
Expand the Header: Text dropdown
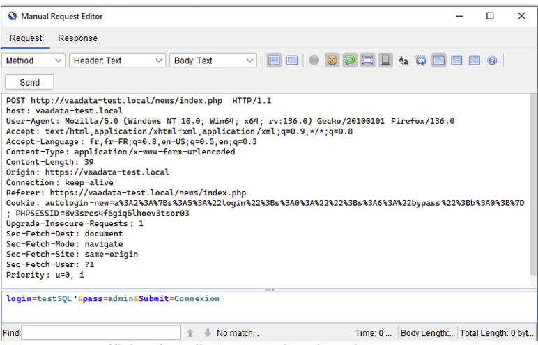[x=117, y=61]
